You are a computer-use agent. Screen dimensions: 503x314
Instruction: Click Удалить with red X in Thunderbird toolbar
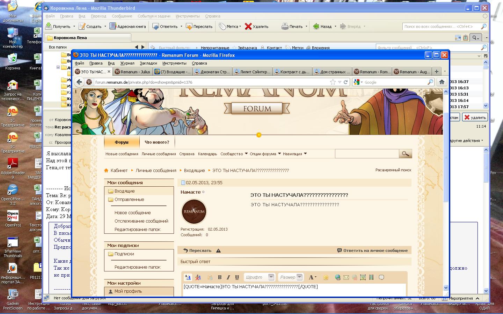coord(257,26)
